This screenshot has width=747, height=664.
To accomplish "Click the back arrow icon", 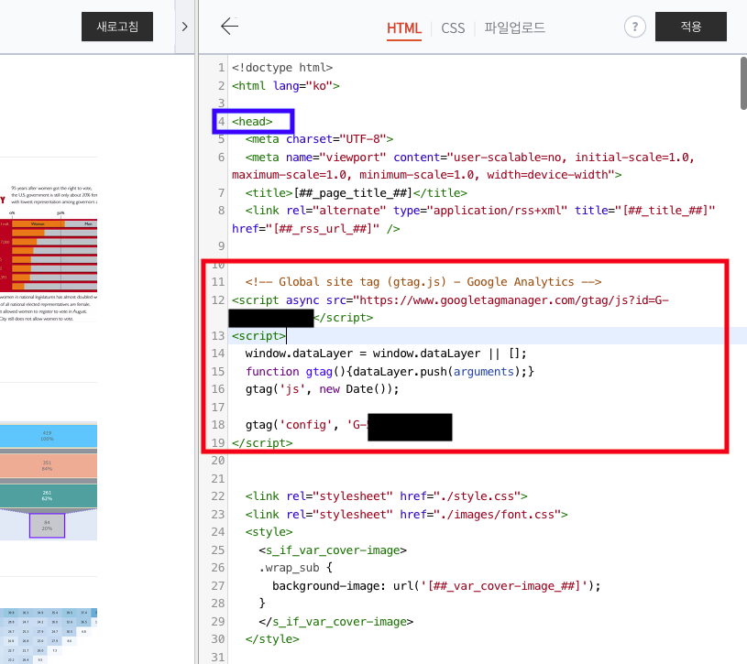I will (230, 27).
